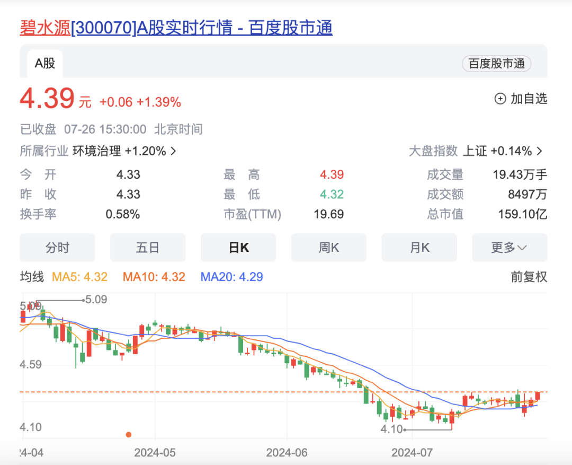
Task: Click the MA5: 4.32 moving average label
Action: 79,277
